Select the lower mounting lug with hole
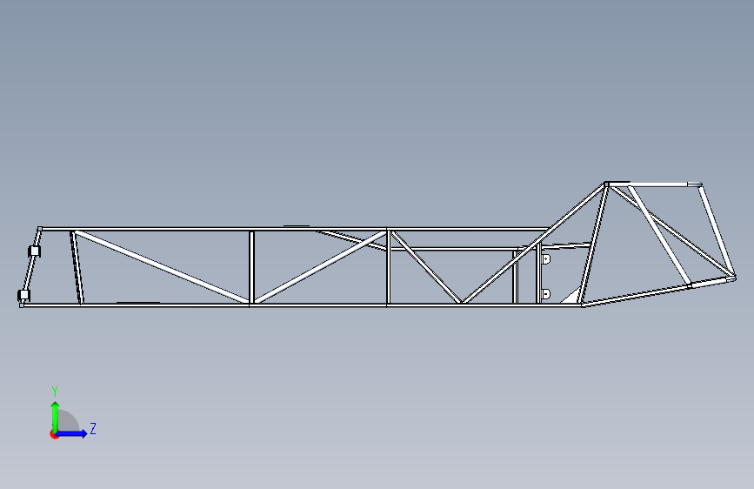Screen dimensions: 754x489 [x=546, y=293]
